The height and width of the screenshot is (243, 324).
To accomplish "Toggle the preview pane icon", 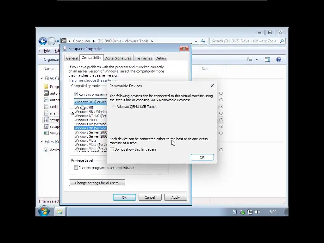I will click(x=267, y=59).
